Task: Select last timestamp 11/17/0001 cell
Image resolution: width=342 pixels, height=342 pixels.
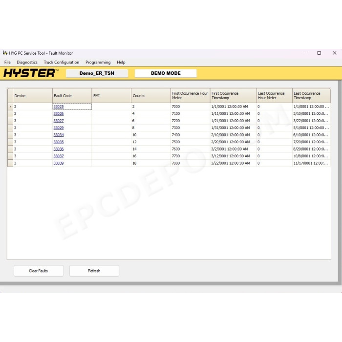Action: point(312,163)
